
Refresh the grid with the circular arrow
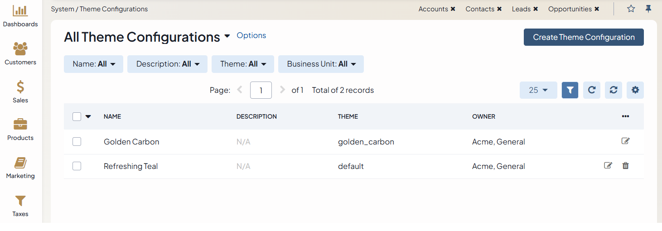pos(591,90)
